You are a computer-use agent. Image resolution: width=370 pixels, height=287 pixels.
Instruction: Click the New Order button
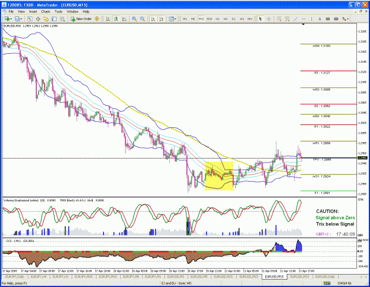point(81,19)
